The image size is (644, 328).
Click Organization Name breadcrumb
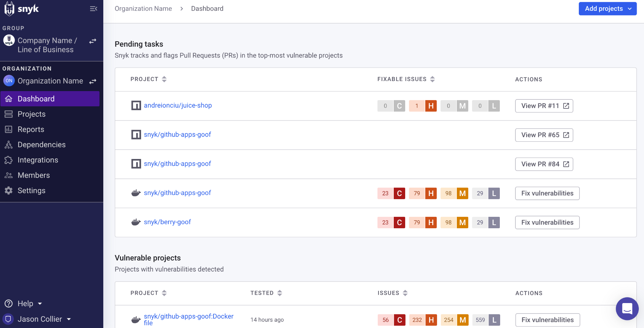click(x=143, y=9)
